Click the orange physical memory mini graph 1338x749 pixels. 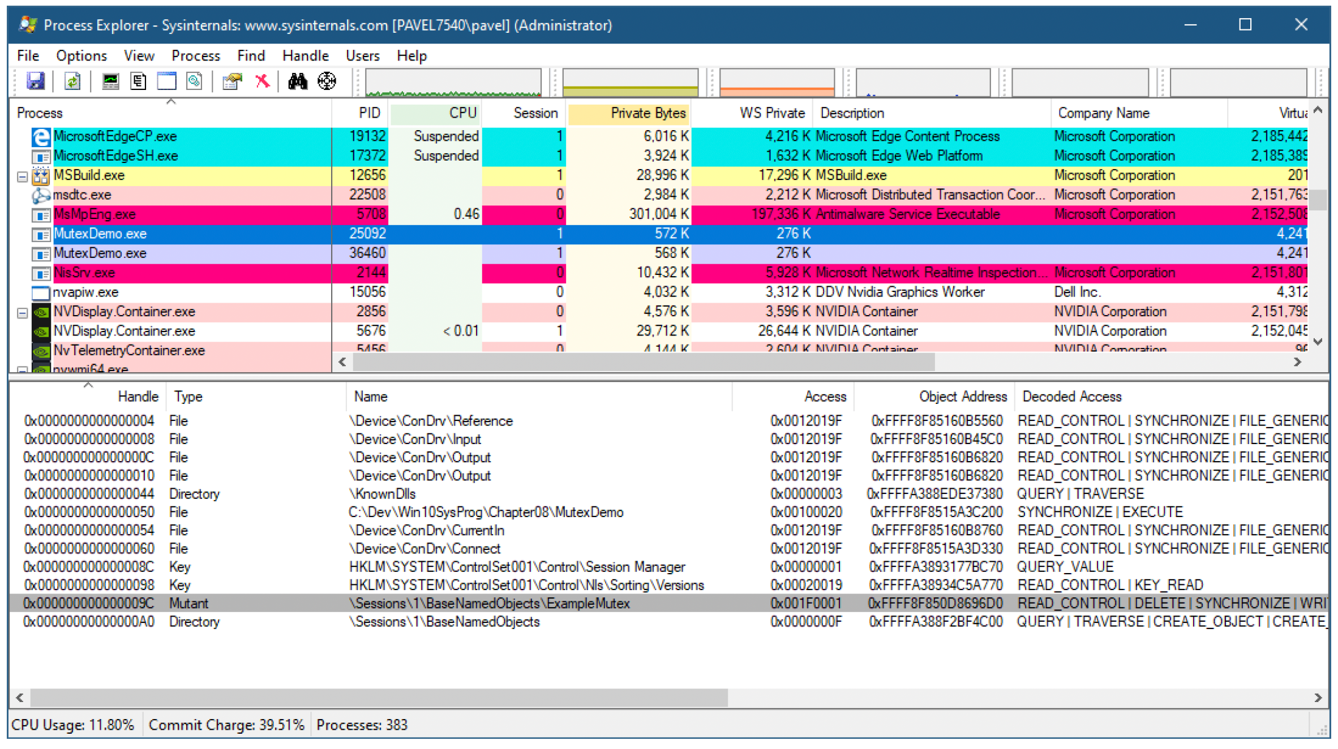coord(777,83)
